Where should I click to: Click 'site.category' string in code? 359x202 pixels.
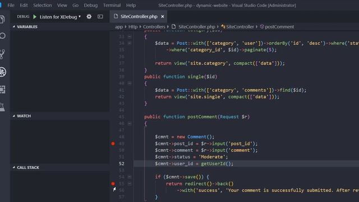pyautogui.click(x=208, y=63)
